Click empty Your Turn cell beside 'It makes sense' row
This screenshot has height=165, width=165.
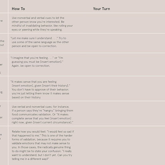click(128, 89)
